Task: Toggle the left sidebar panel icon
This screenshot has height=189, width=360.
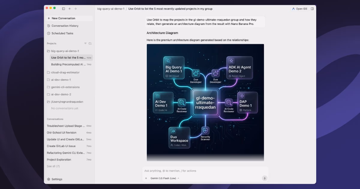Action: (63, 9)
